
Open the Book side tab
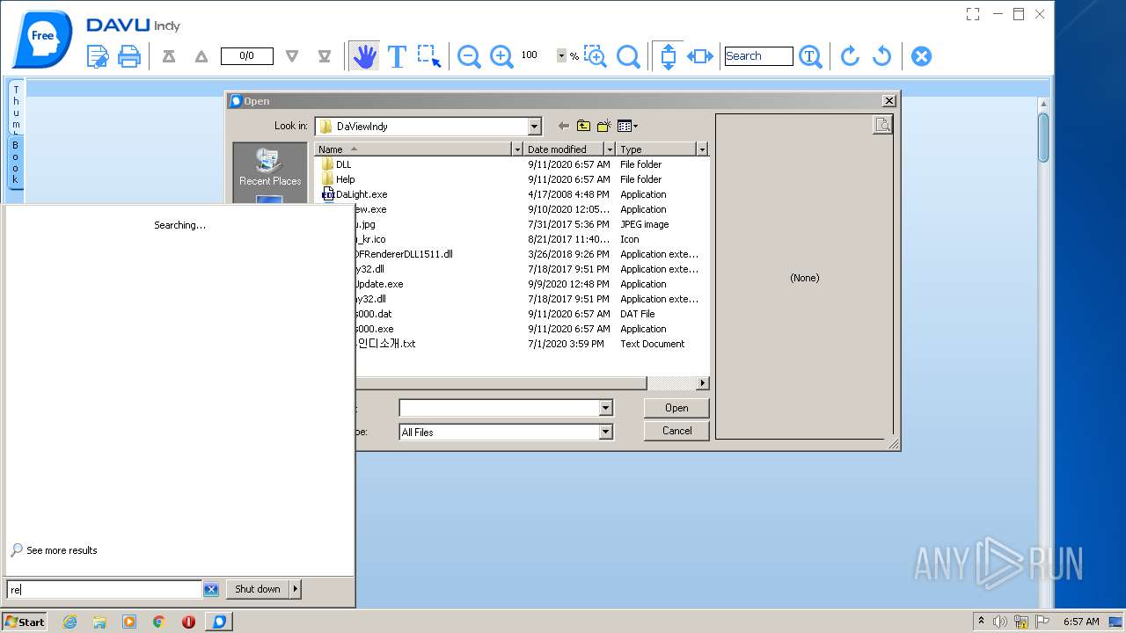click(x=16, y=162)
